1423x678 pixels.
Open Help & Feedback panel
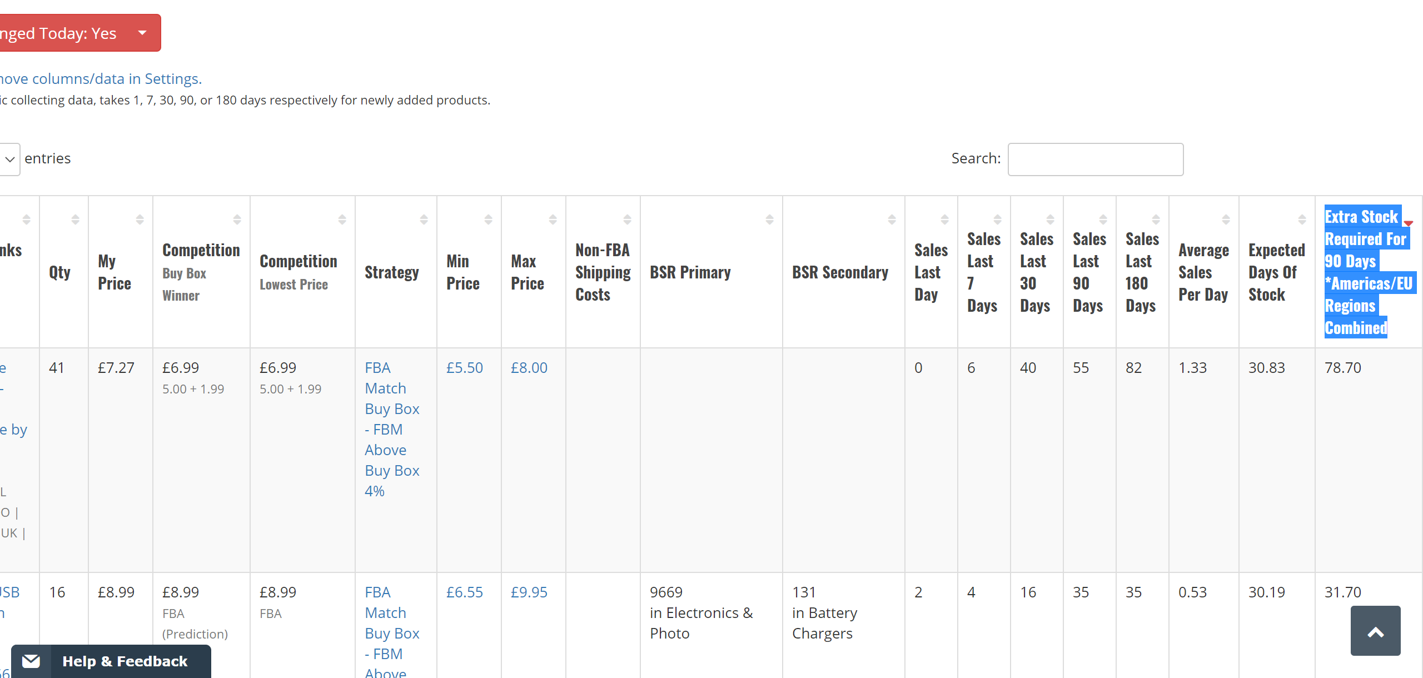[125, 661]
